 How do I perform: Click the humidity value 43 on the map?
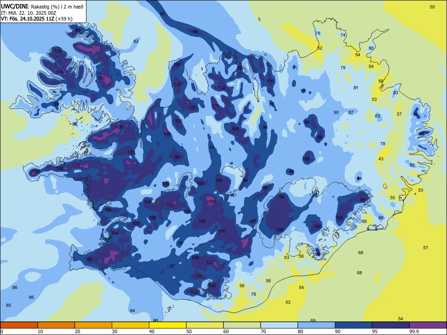(x=381, y=159)
